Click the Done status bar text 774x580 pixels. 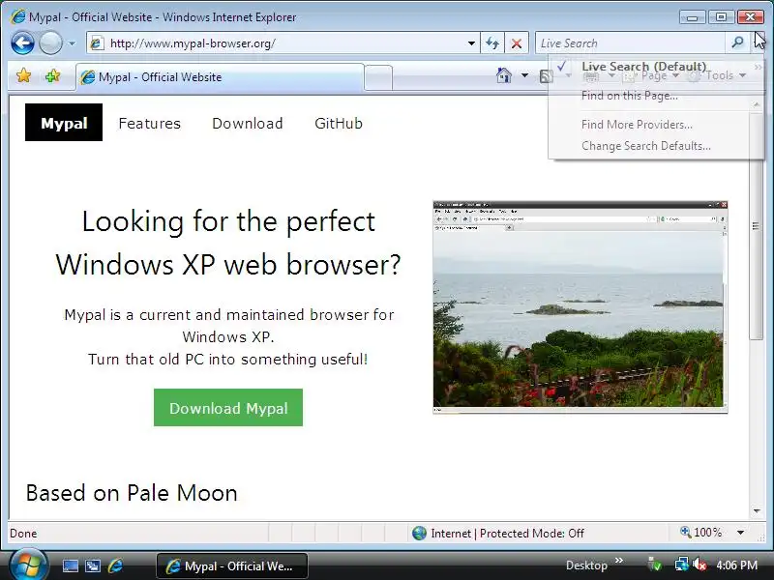coord(23,534)
